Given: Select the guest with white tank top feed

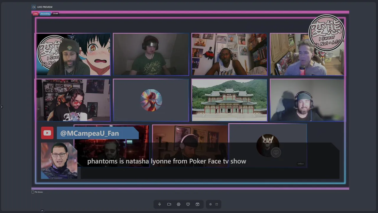Looking at the screenshot, I should click(229, 54).
